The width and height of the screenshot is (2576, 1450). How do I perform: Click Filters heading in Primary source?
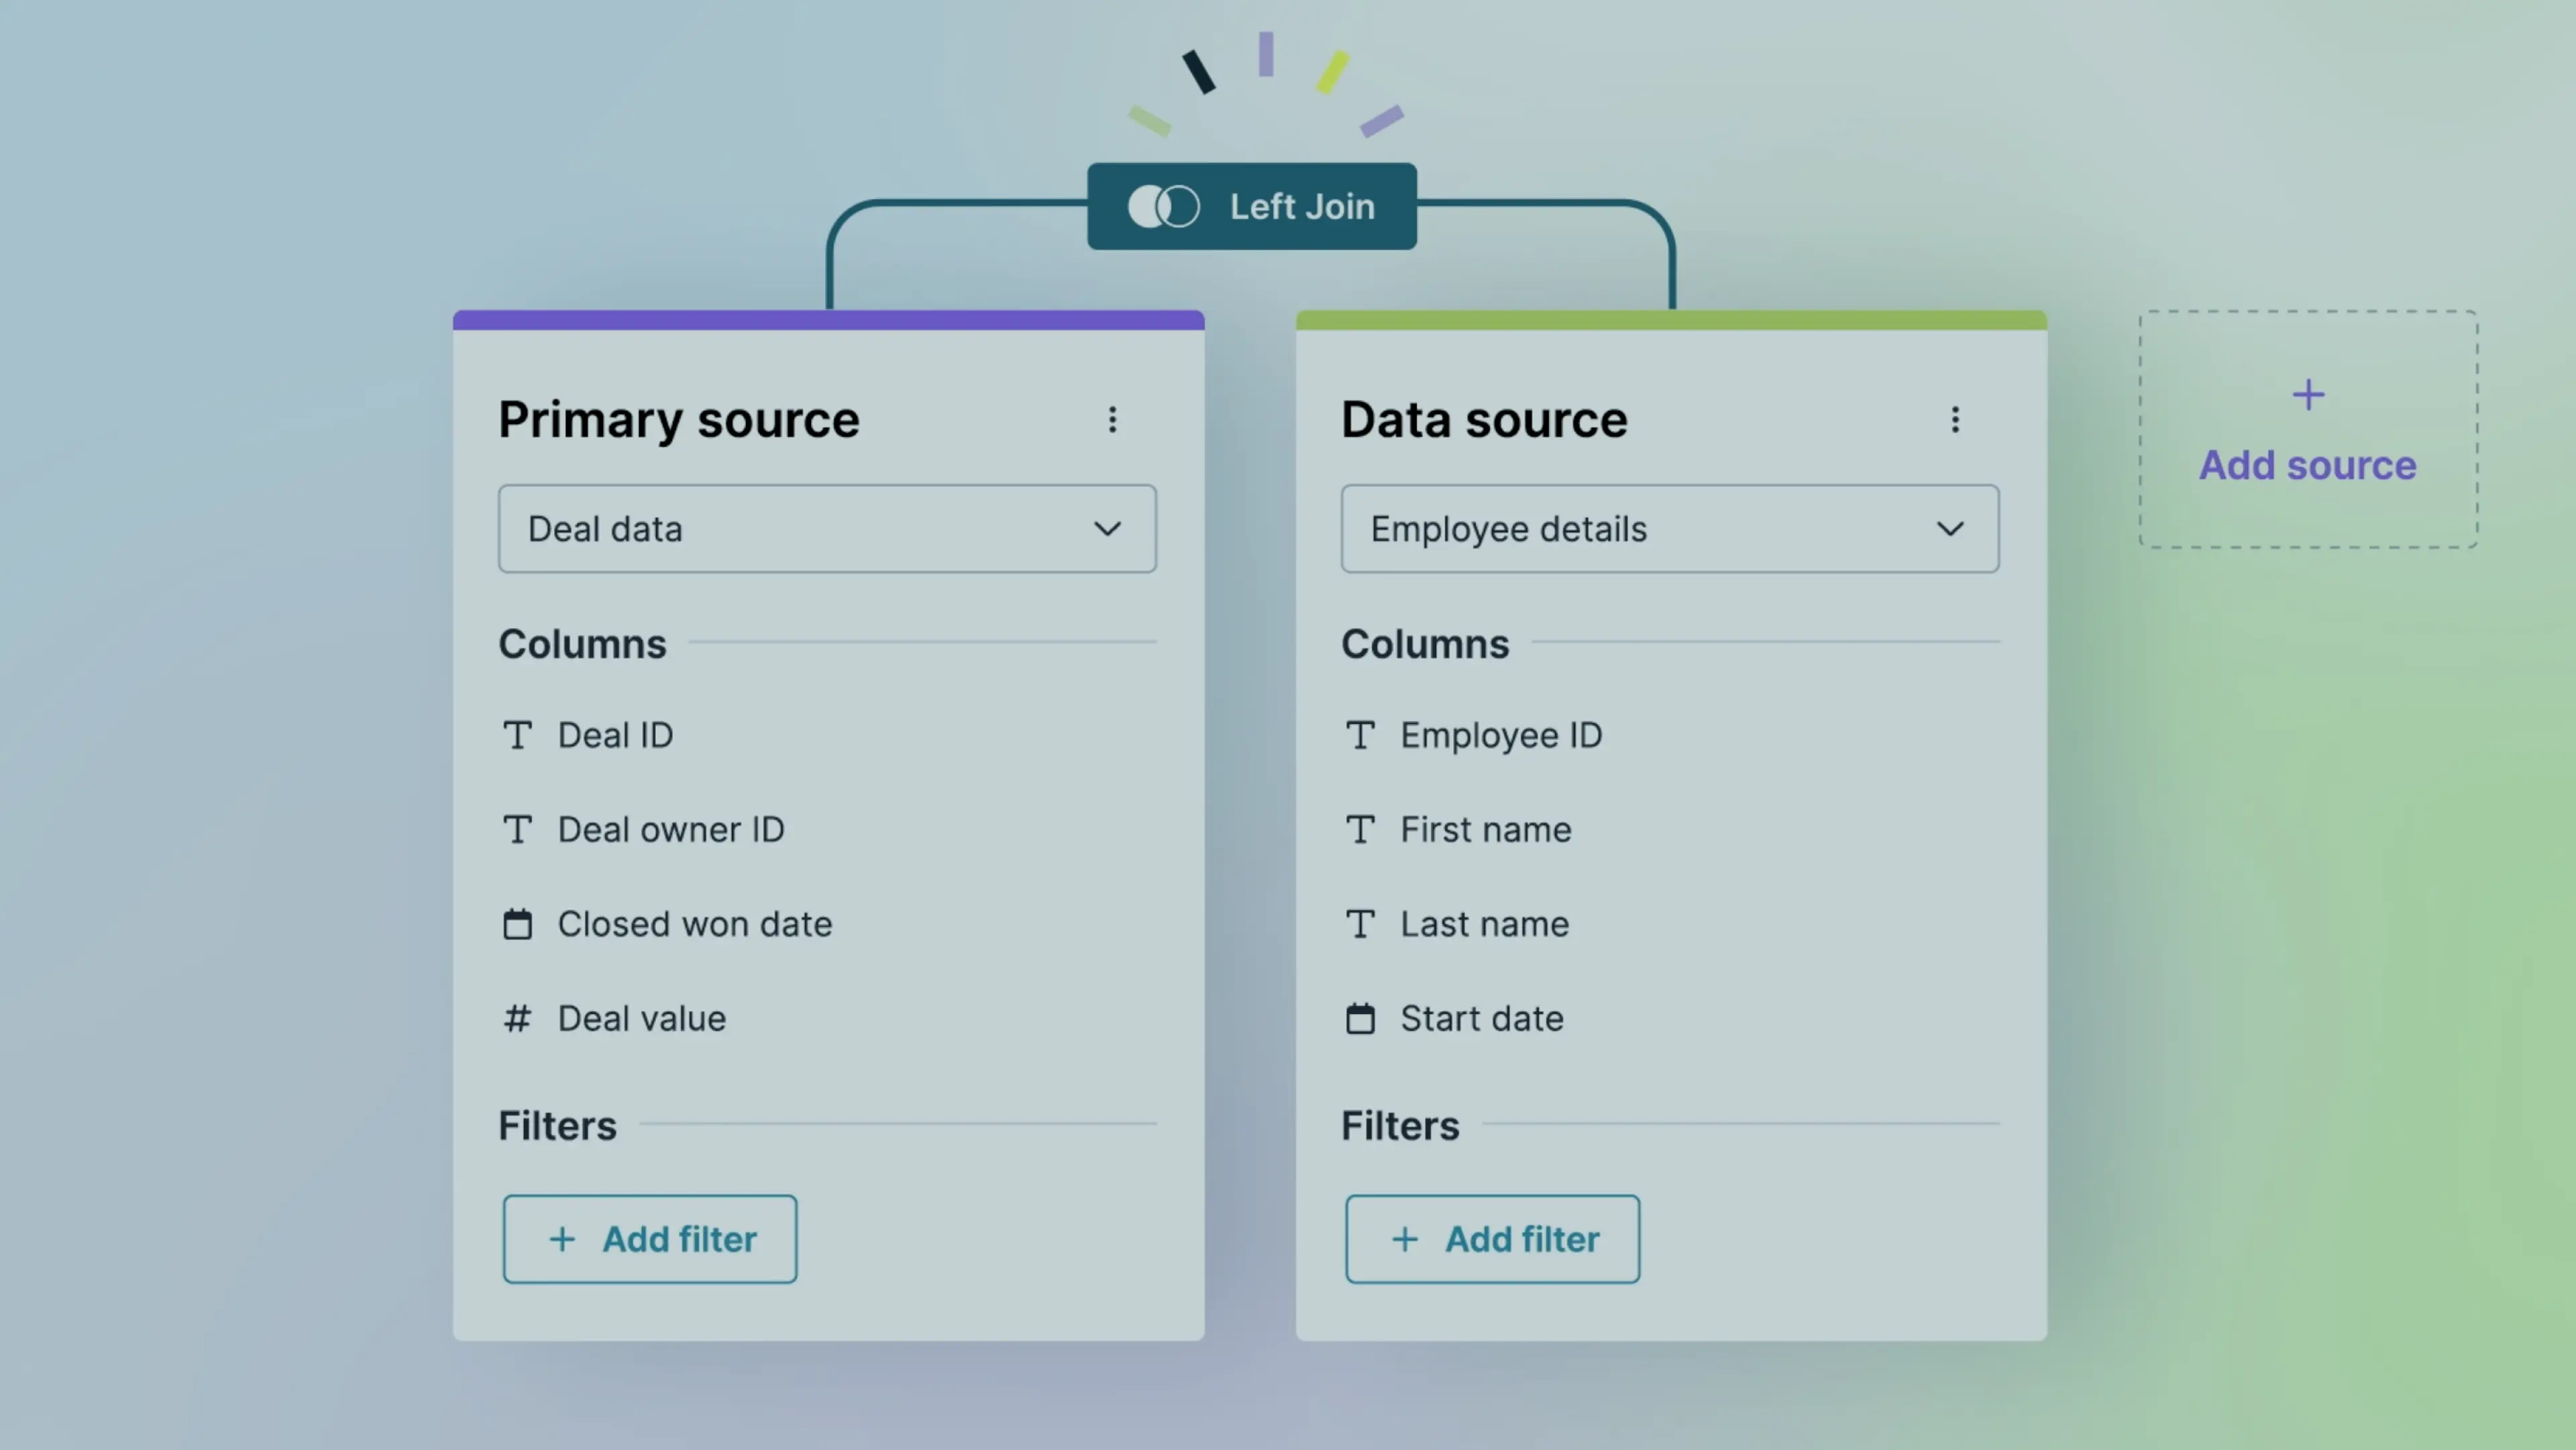(x=558, y=1126)
